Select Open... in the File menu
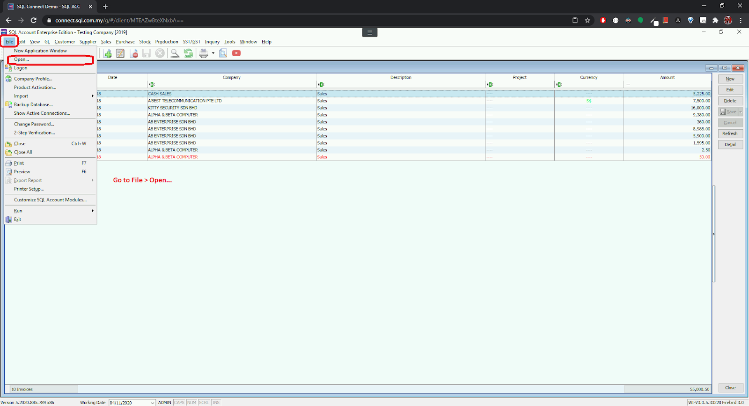Screen dimensions: 749x406 coord(51,59)
